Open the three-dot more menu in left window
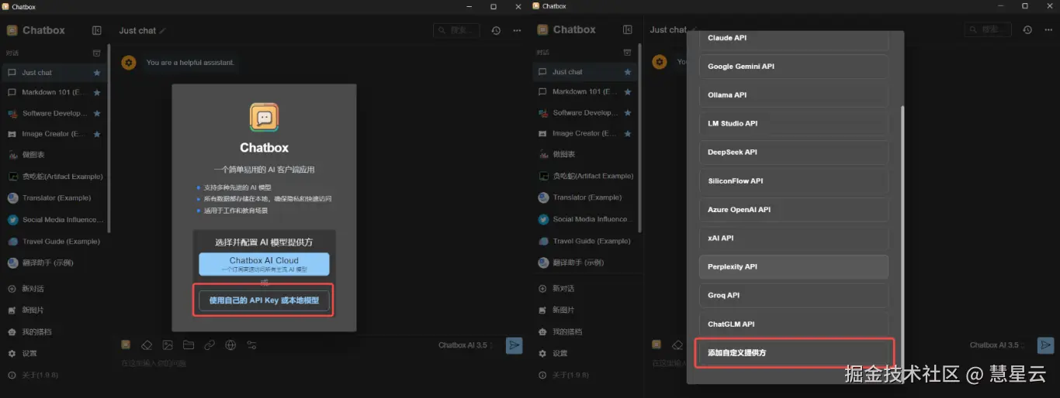The width and height of the screenshot is (1060, 398). click(517, 30)
